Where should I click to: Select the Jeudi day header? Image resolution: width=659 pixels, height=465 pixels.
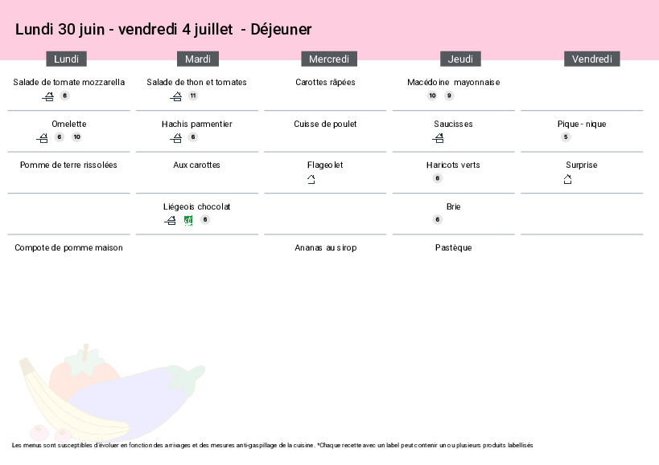pyautogui.click(x=460, y=59)
